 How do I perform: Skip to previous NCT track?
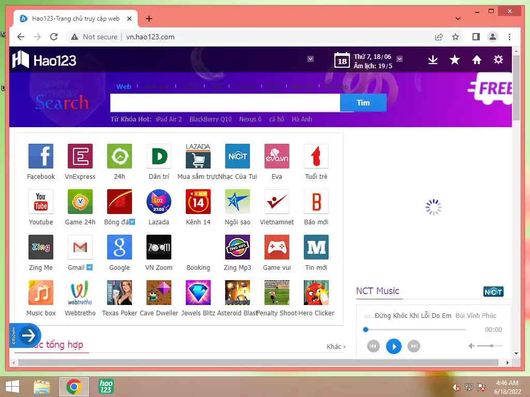tap(373, 346)
